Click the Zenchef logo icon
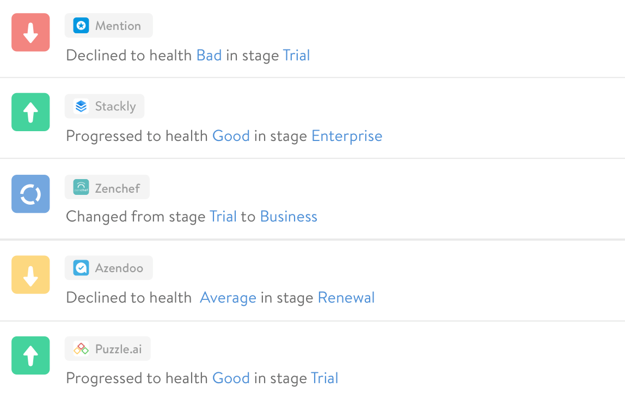The height and width of the screenshot is (399, 625). point(81,188)
